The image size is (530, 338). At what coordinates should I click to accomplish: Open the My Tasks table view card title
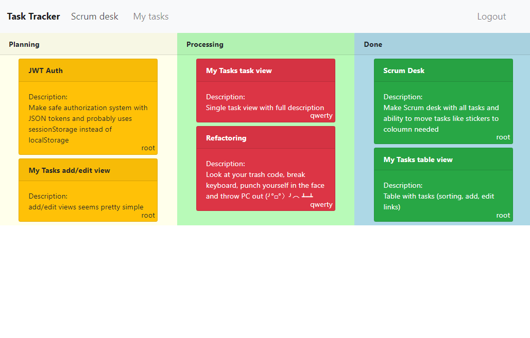click(x=418, y=159)
